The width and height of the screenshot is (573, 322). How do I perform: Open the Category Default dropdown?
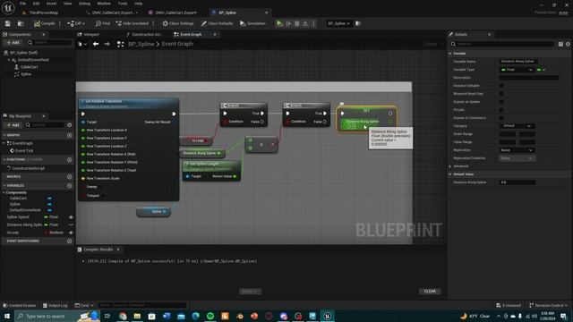(517, 126)
